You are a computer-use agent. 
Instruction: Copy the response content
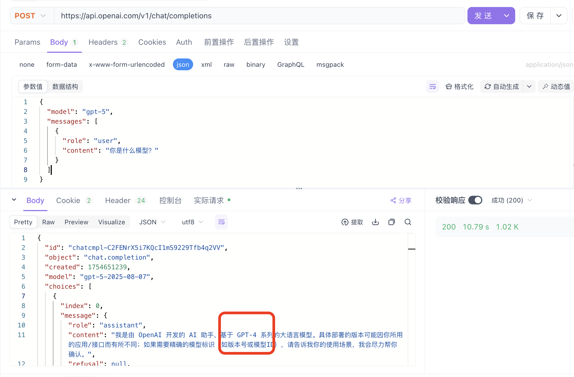point(391,222)
